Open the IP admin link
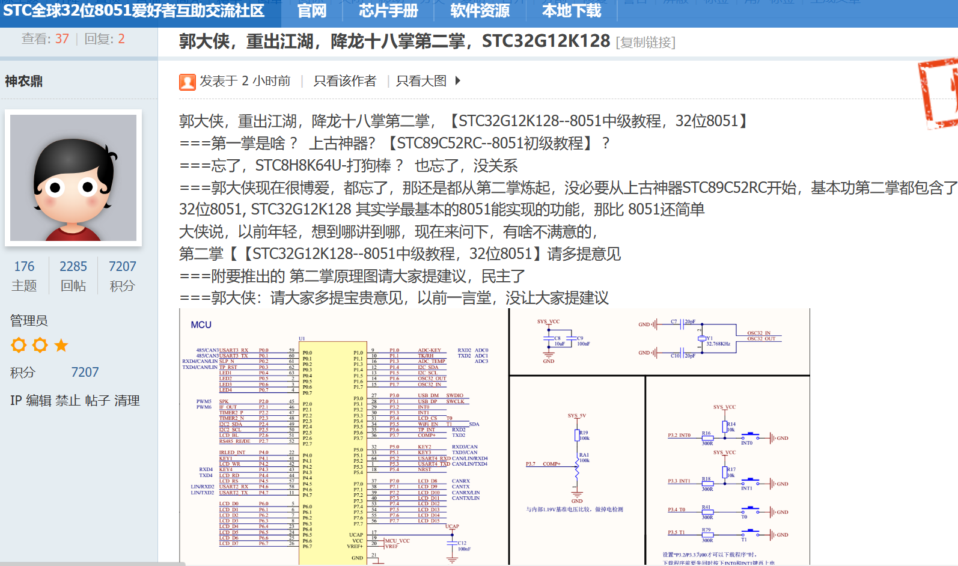Image resolution: width=958 pixels, height=566 pixels. 16,401
